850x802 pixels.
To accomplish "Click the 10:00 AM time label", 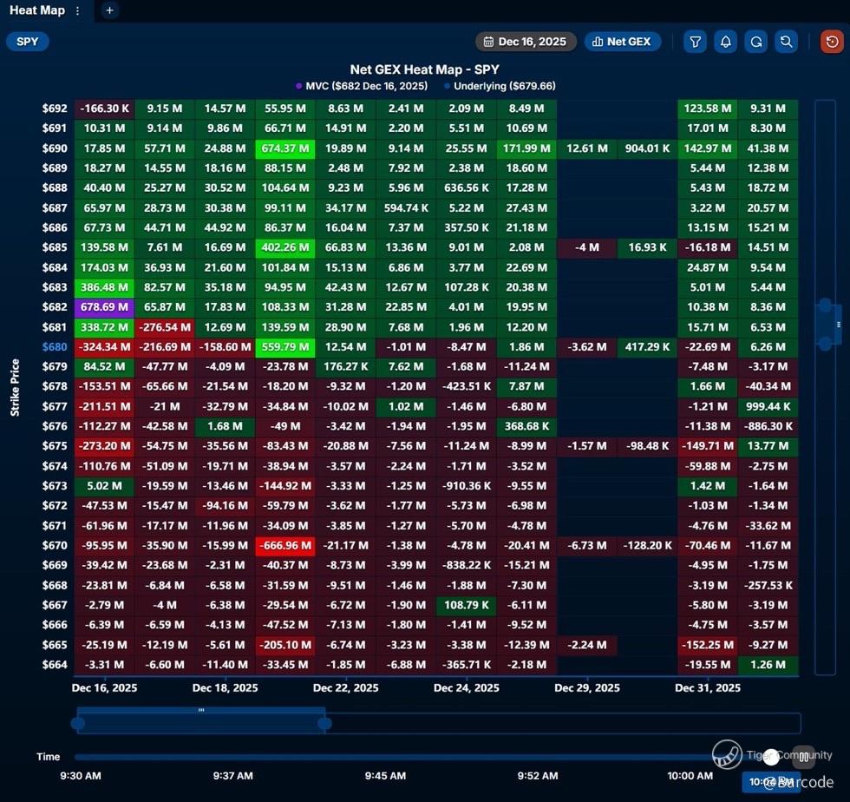I will coord(690,776).
